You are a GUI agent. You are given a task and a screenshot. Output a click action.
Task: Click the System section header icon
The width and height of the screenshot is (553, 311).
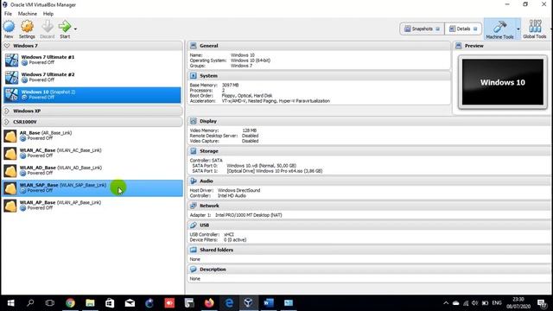pyautogui.click(x=194, y=76)
